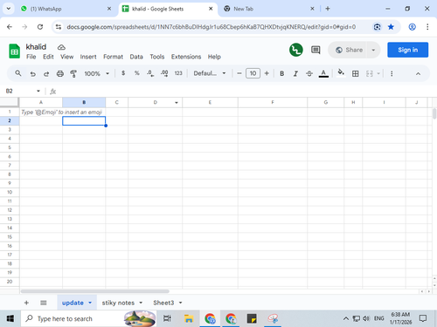Select row 10 header
Image resolution: width=437 pixels, height=327 pixels.
tap(10, 192)
